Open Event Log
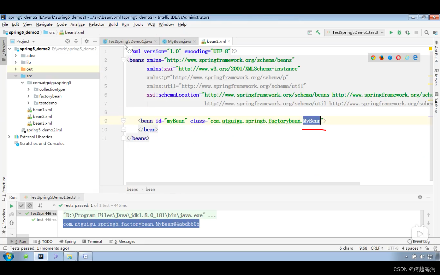 point(419,241)
